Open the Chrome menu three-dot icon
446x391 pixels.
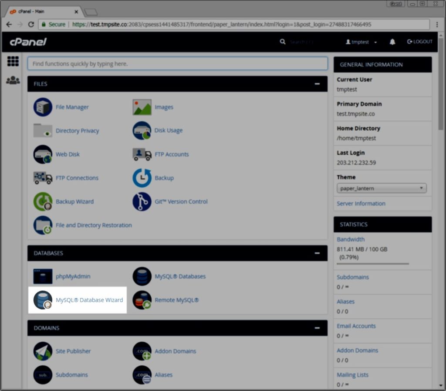[x=437, y=24]
